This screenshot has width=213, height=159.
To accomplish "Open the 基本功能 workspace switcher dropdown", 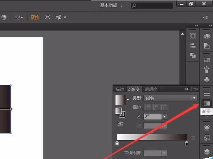I will (x=111, y=6).
